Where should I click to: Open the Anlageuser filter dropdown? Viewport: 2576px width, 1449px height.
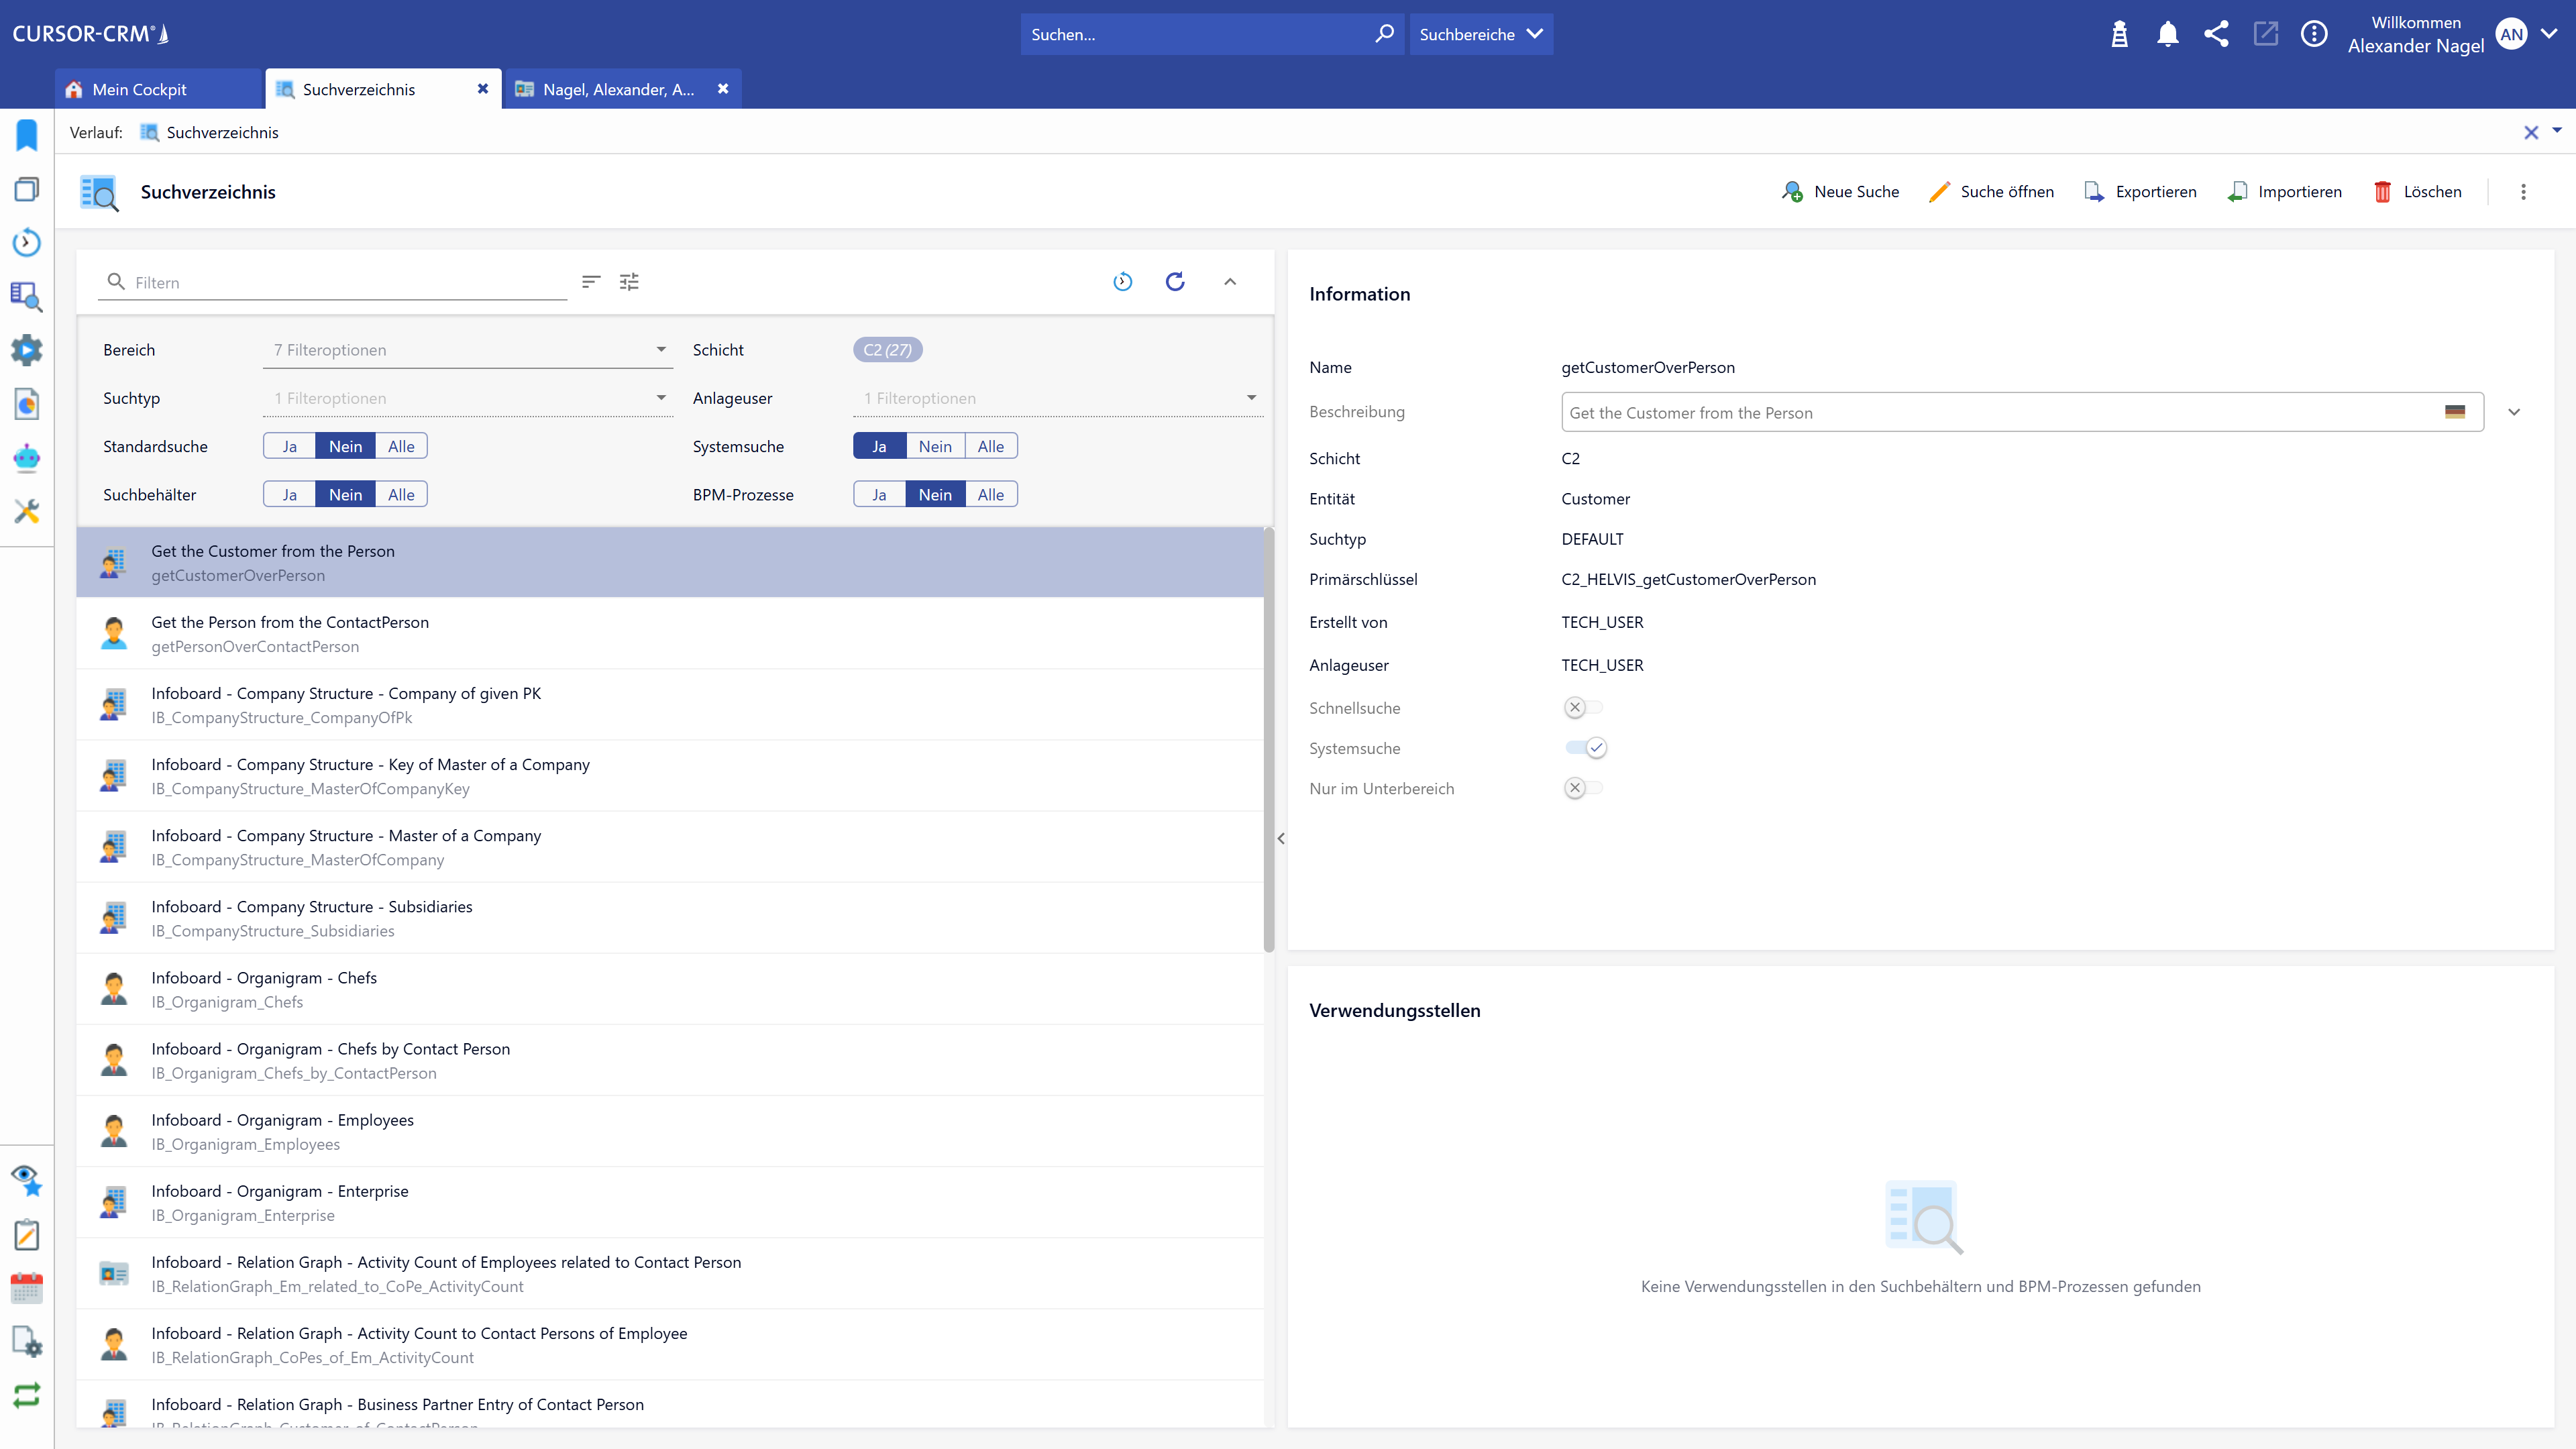tap(1058, 398)
